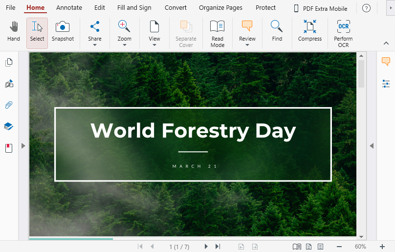Enable continuous page scrolling view
The height and width of the screenshot is (252, 395).
click(x=320, y=247)
